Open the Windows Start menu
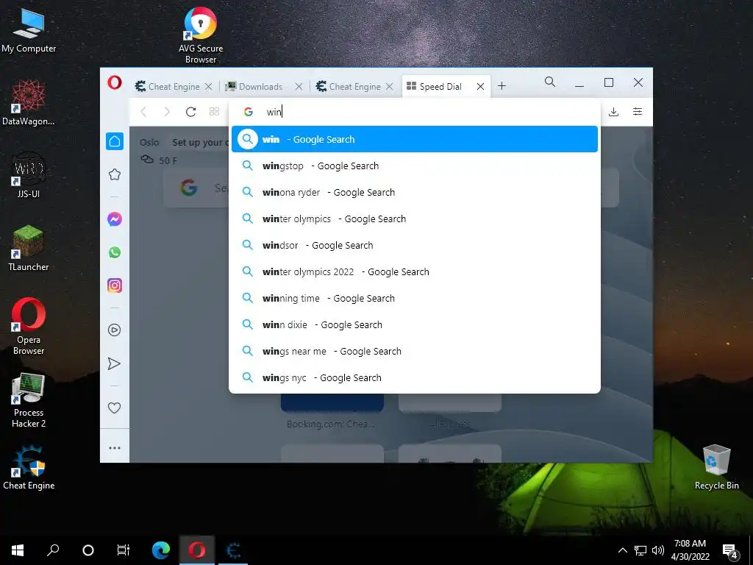The height and width of the screenshot is (565, 753). point(18,550)
